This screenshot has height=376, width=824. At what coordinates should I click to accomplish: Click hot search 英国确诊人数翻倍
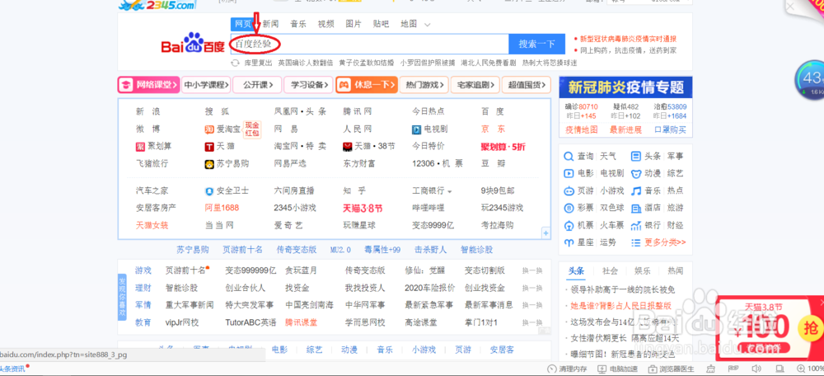pos(306,63)
